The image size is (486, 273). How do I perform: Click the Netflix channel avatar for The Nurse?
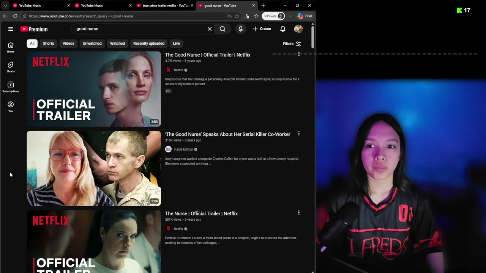pyautogui.click(x=168, y=229)
